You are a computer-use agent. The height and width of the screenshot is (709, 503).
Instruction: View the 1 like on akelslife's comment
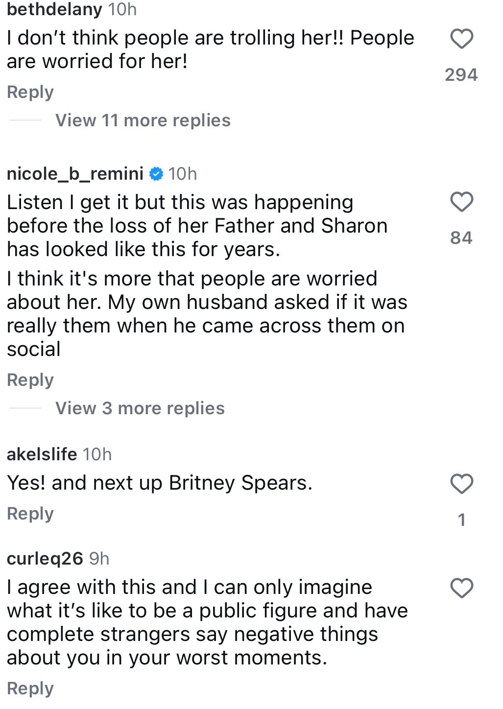pyautogui.click(x=461, y=520)
